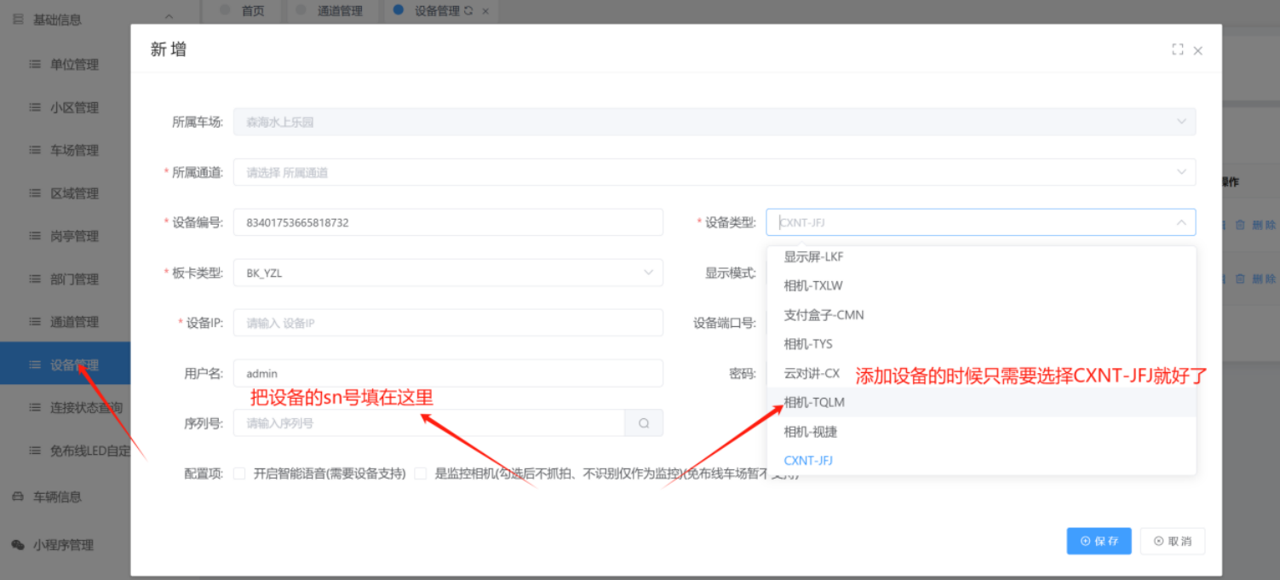Click the 序列号 input field
Screen dimensions: 1280x580
coord(429,423)
